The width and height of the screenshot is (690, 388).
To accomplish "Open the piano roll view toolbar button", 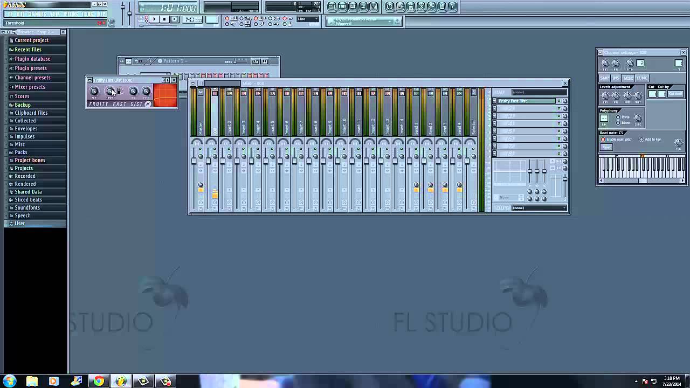I will coord(353,6).
